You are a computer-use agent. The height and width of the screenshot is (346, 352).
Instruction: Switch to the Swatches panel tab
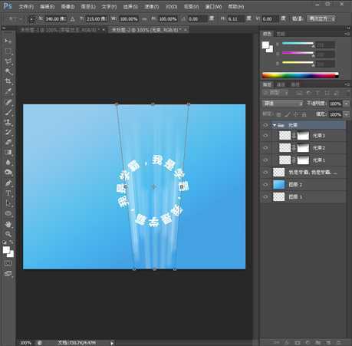pos(281,34)
